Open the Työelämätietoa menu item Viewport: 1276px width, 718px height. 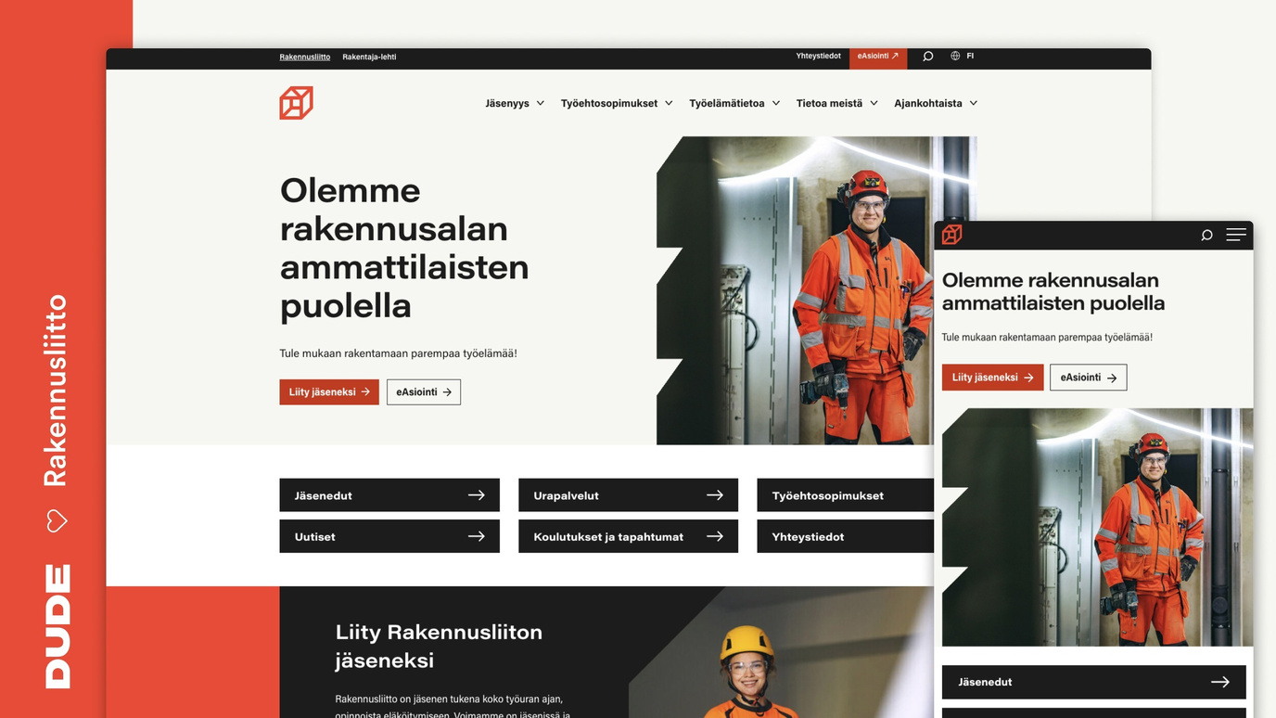coord(727,103)
